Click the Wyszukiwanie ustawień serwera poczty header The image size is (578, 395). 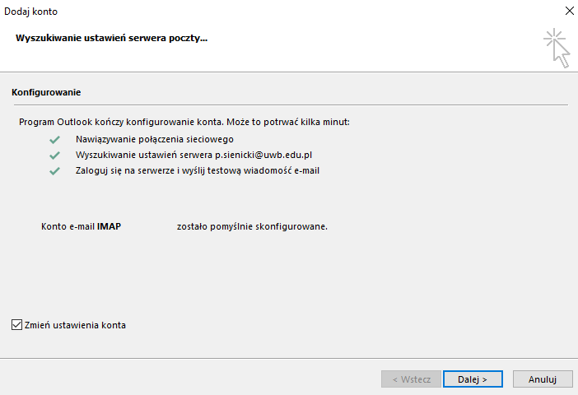pyautogui.click(x=111, y=38)
